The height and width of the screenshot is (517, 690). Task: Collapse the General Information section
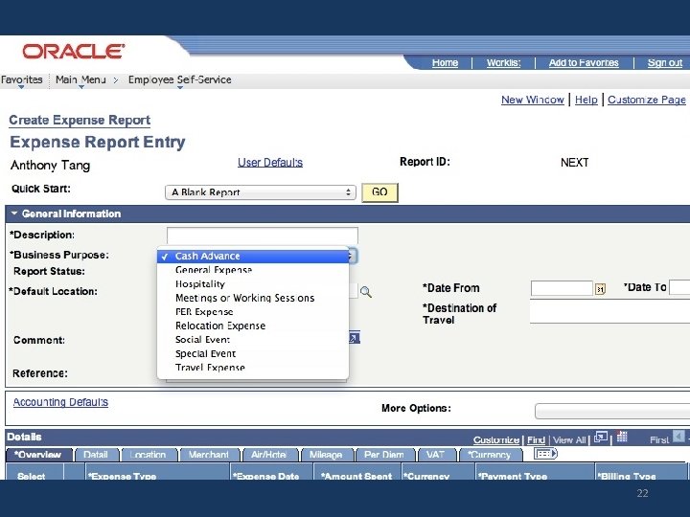(14, 214)
